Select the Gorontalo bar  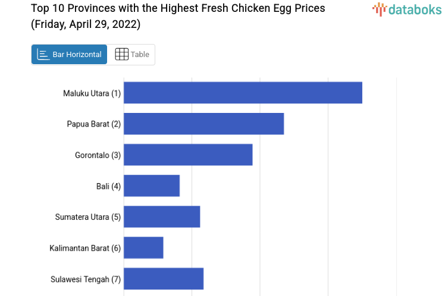click(188, 155)
